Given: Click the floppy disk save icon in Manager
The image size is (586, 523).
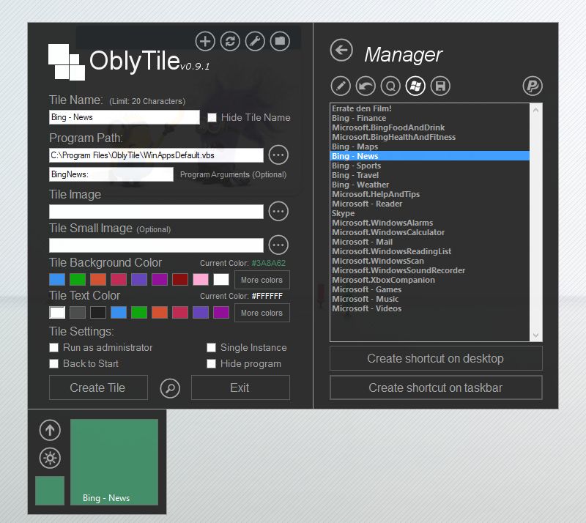Looking at the screenshot, I should click(441, 86).
